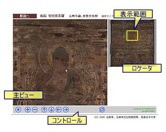
Task: Zoom out with the minus icon
Action: (35, 110)
